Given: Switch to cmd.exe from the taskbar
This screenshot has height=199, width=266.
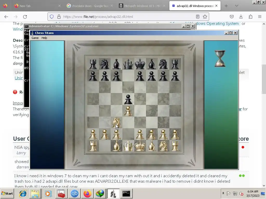Looking at the screenshot, I should point(127,193).
